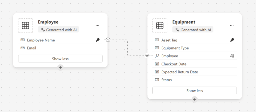Click the one-side relationship marker
Screen dimensions: 256x112
pyautogui.click(x=108, y=40)
